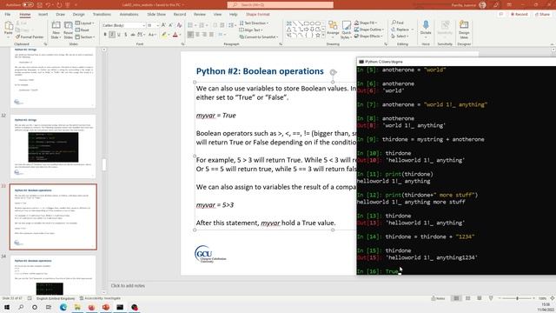This screenshot has width=556, height=313.
Task: Click Increase Font Size icon
Action: (x=163, y=25)
